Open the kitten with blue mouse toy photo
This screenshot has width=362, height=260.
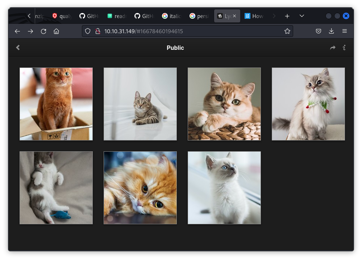pyautogui.click(x=56, y=187)
